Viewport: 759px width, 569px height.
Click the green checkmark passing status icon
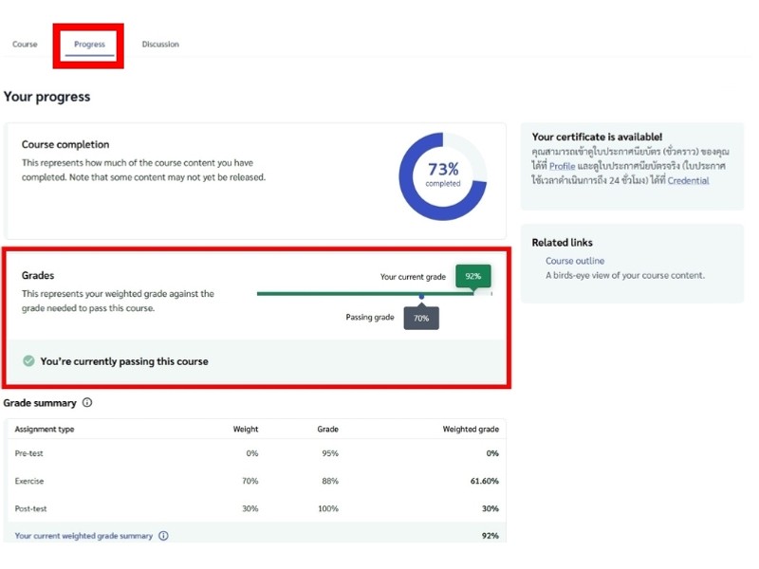[x=29, y=361]
